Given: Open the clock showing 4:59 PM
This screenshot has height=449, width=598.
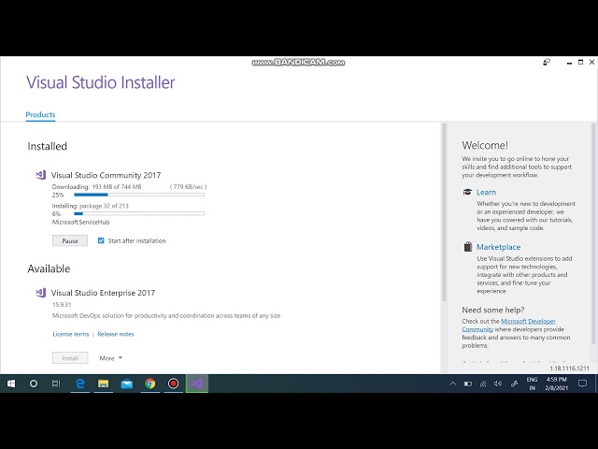Looking at the screenshot, I should 557,384.
